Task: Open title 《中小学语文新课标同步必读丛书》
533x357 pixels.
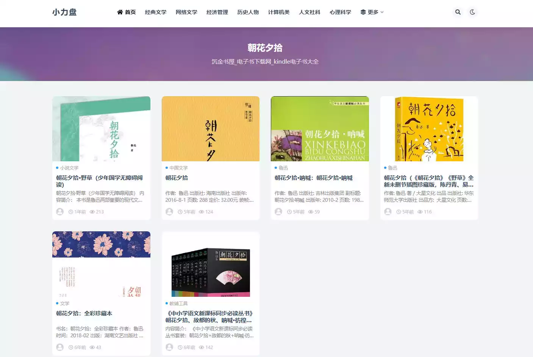Action: (x=209, y=316)
